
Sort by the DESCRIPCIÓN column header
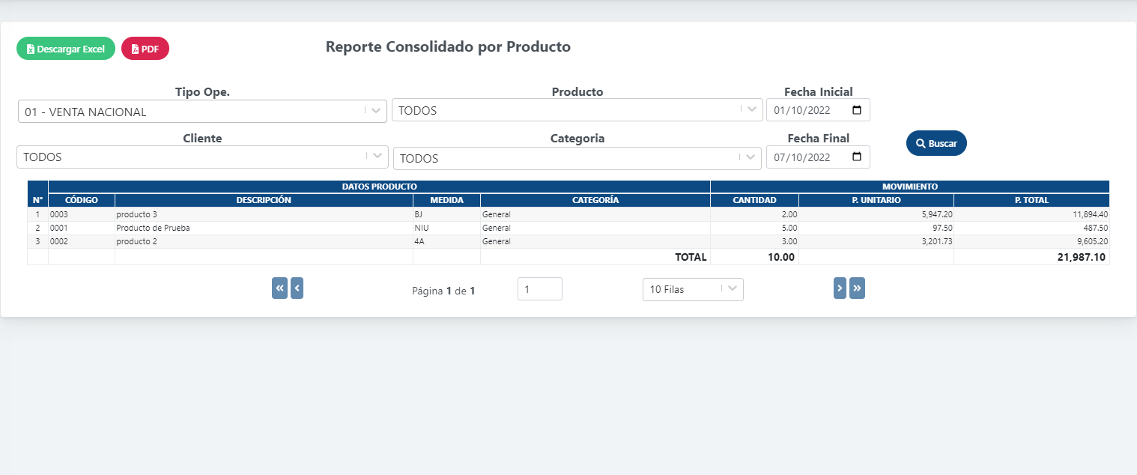pos(264,200)
